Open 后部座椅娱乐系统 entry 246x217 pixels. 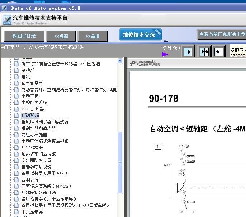[x=38, y=192]
